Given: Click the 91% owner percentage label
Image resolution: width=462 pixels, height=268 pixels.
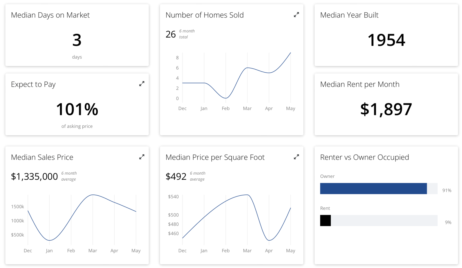Looking at the screenshot, I should 447,190.
